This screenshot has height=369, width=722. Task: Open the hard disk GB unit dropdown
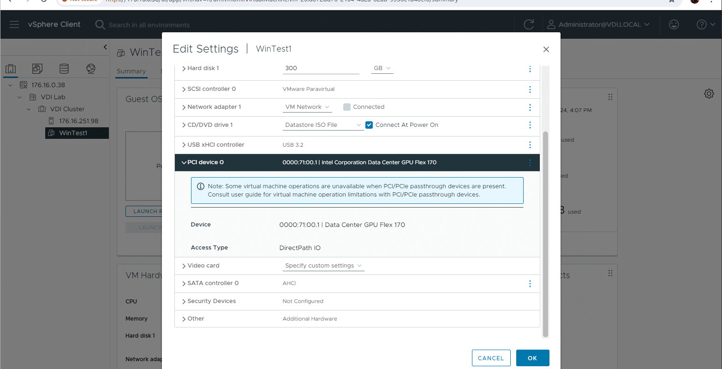point(382,68)
